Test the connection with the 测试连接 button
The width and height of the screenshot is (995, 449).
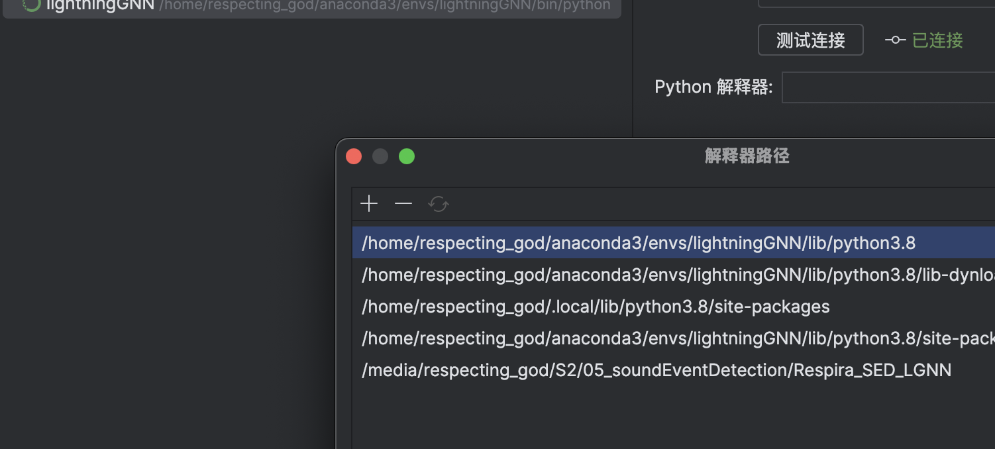(811, 40)
